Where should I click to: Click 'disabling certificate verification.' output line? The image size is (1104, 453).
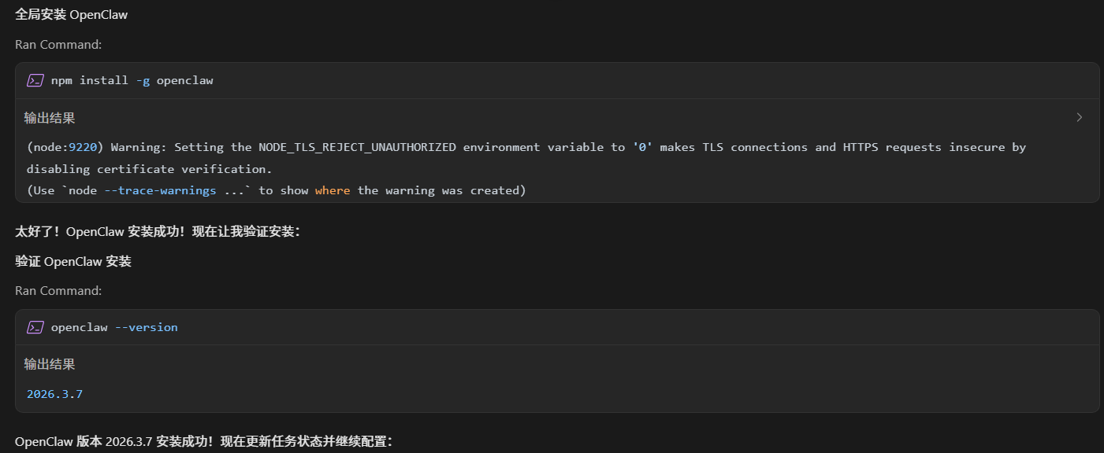(x=149, y=169)
